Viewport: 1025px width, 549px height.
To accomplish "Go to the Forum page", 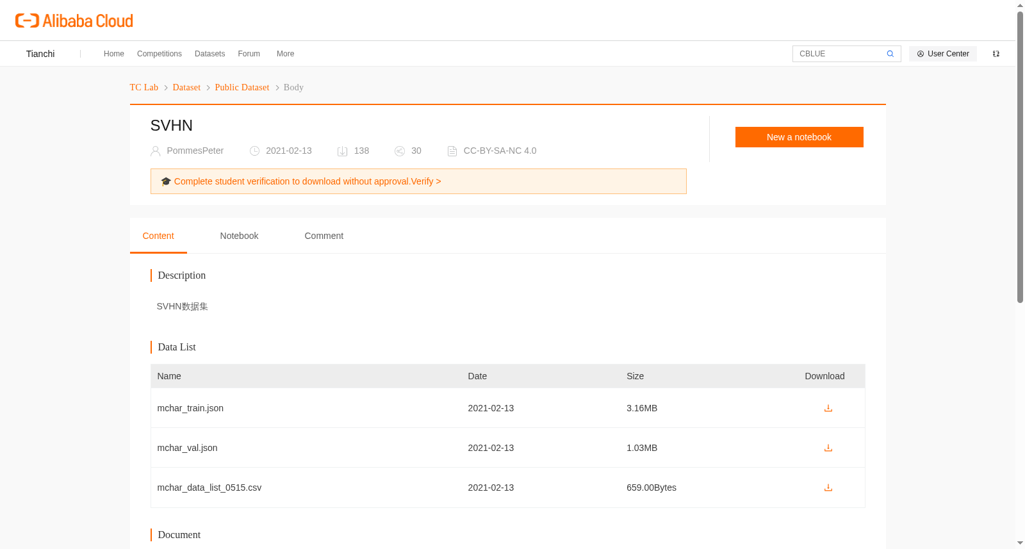I will click(x=249, y=54).
